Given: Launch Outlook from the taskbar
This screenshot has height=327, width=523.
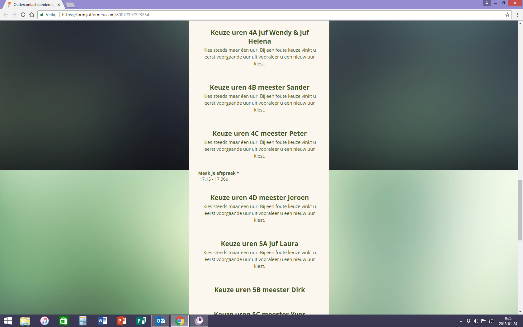Looking at the screenshot, I should click(160, 321).
